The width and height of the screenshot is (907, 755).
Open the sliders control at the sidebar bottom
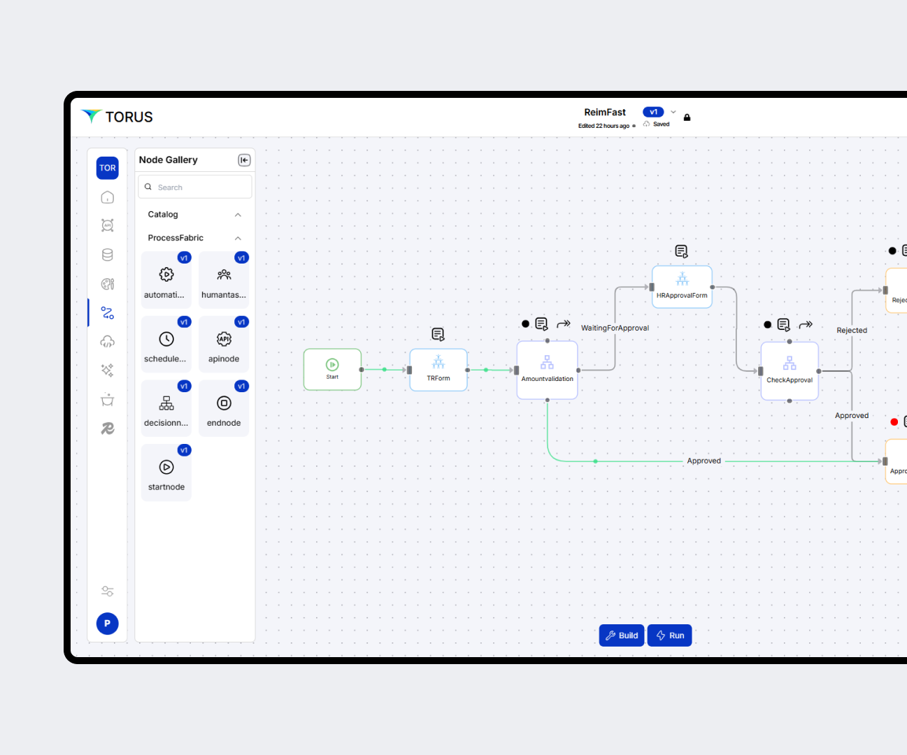[x=107, y=591]
